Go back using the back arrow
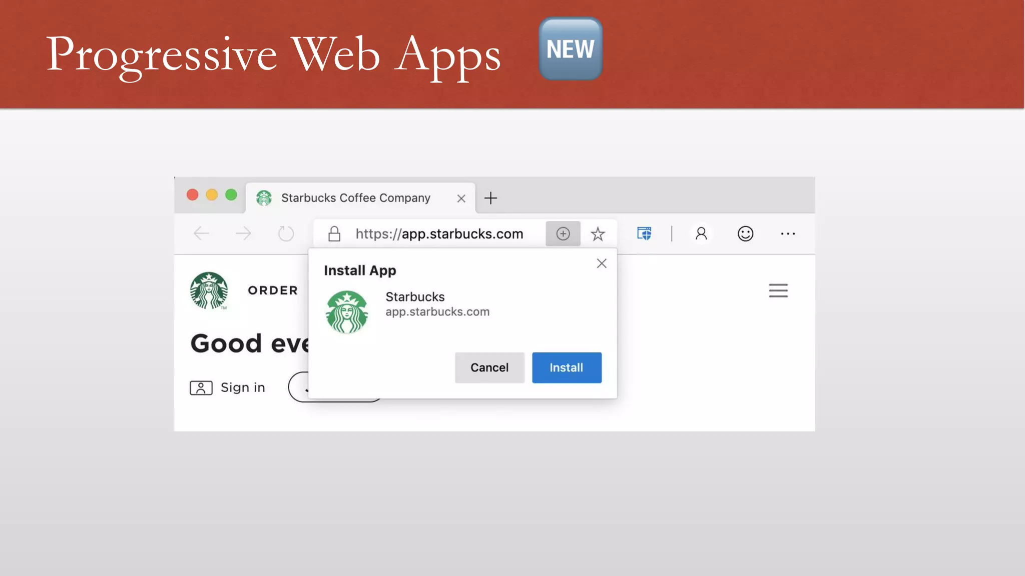 click(x=201, y=233)
